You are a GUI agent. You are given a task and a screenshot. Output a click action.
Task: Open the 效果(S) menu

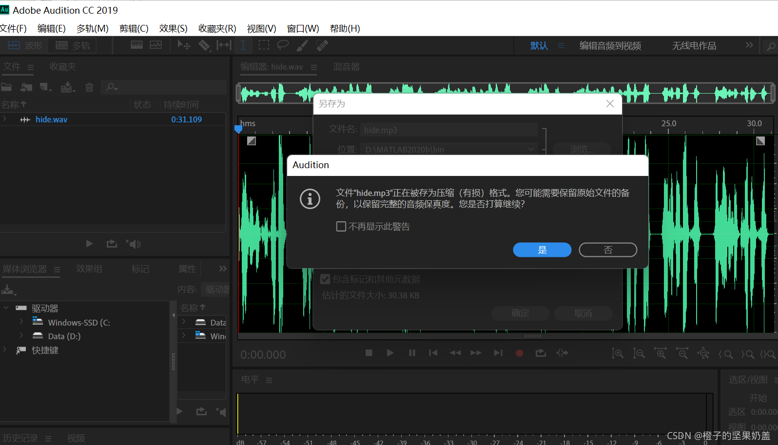click(173, 29)
